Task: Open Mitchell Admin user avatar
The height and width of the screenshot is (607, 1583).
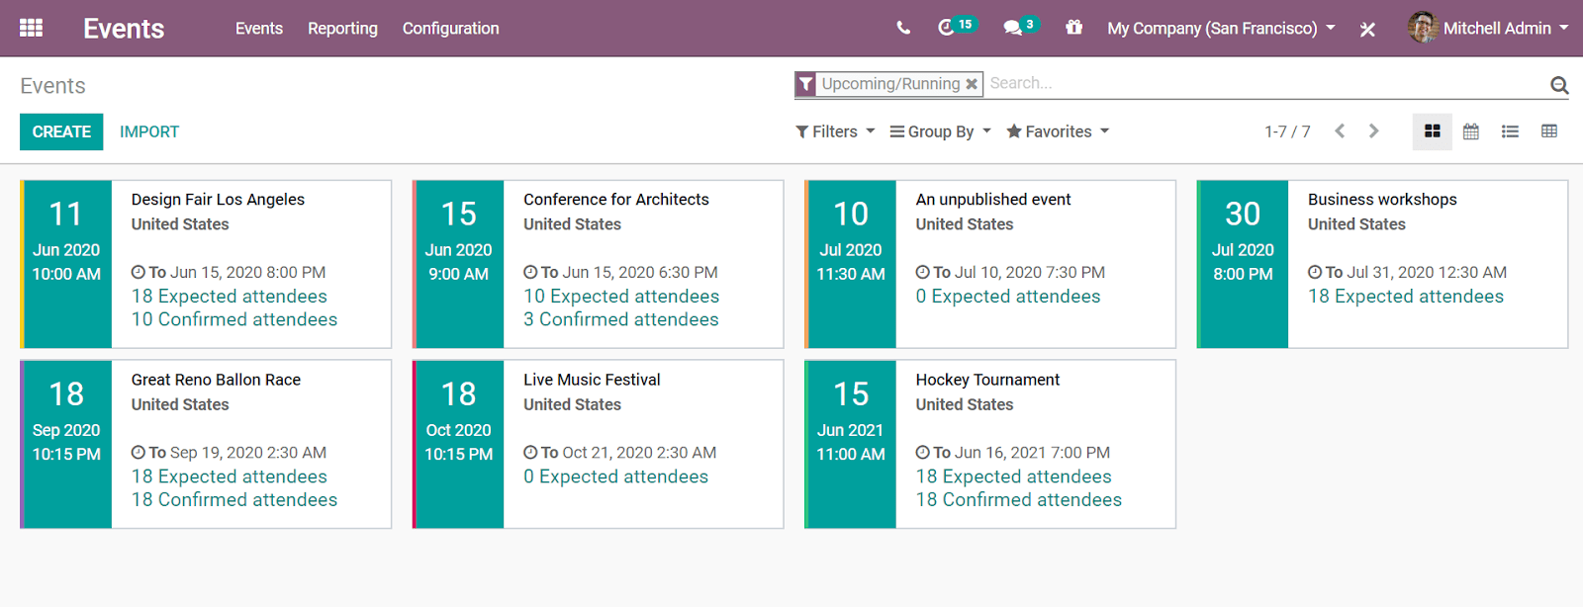Action: (x=1423, y=28)
